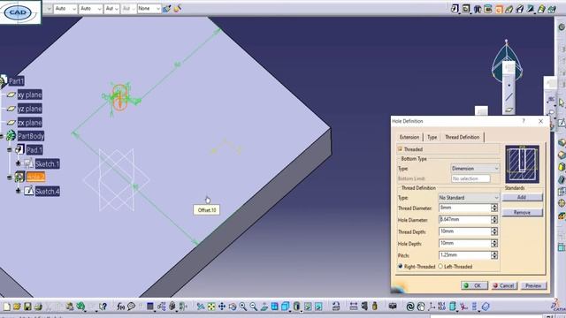This screenshot has width=566, height=318.
Task: Click the Add standards button
Action: 522,197
